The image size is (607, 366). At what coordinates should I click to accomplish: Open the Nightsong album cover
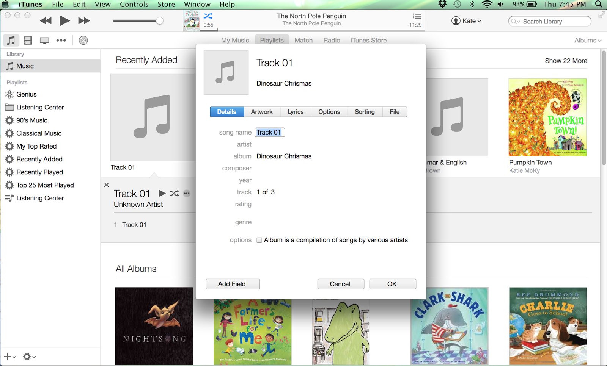154,326
